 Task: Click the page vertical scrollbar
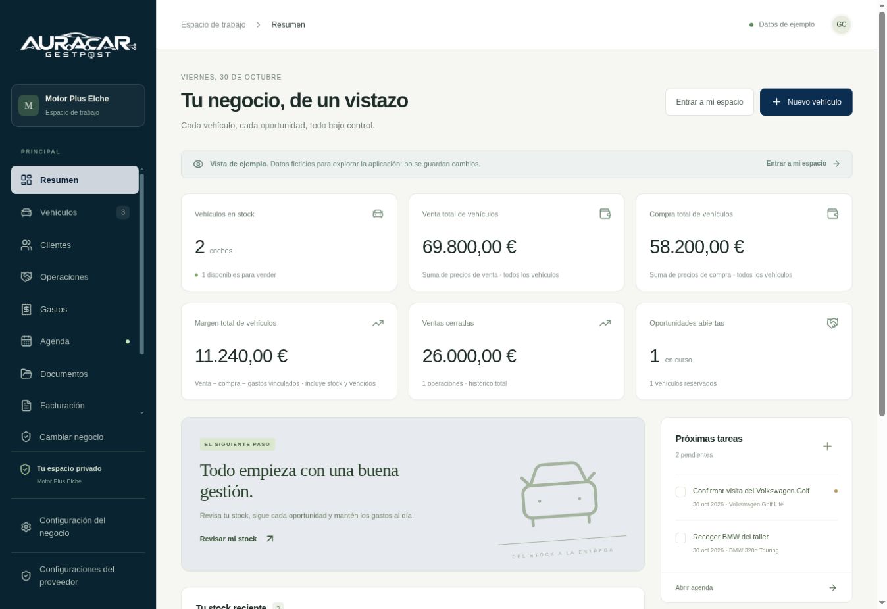pyautogui.click(x=882, y=214)
